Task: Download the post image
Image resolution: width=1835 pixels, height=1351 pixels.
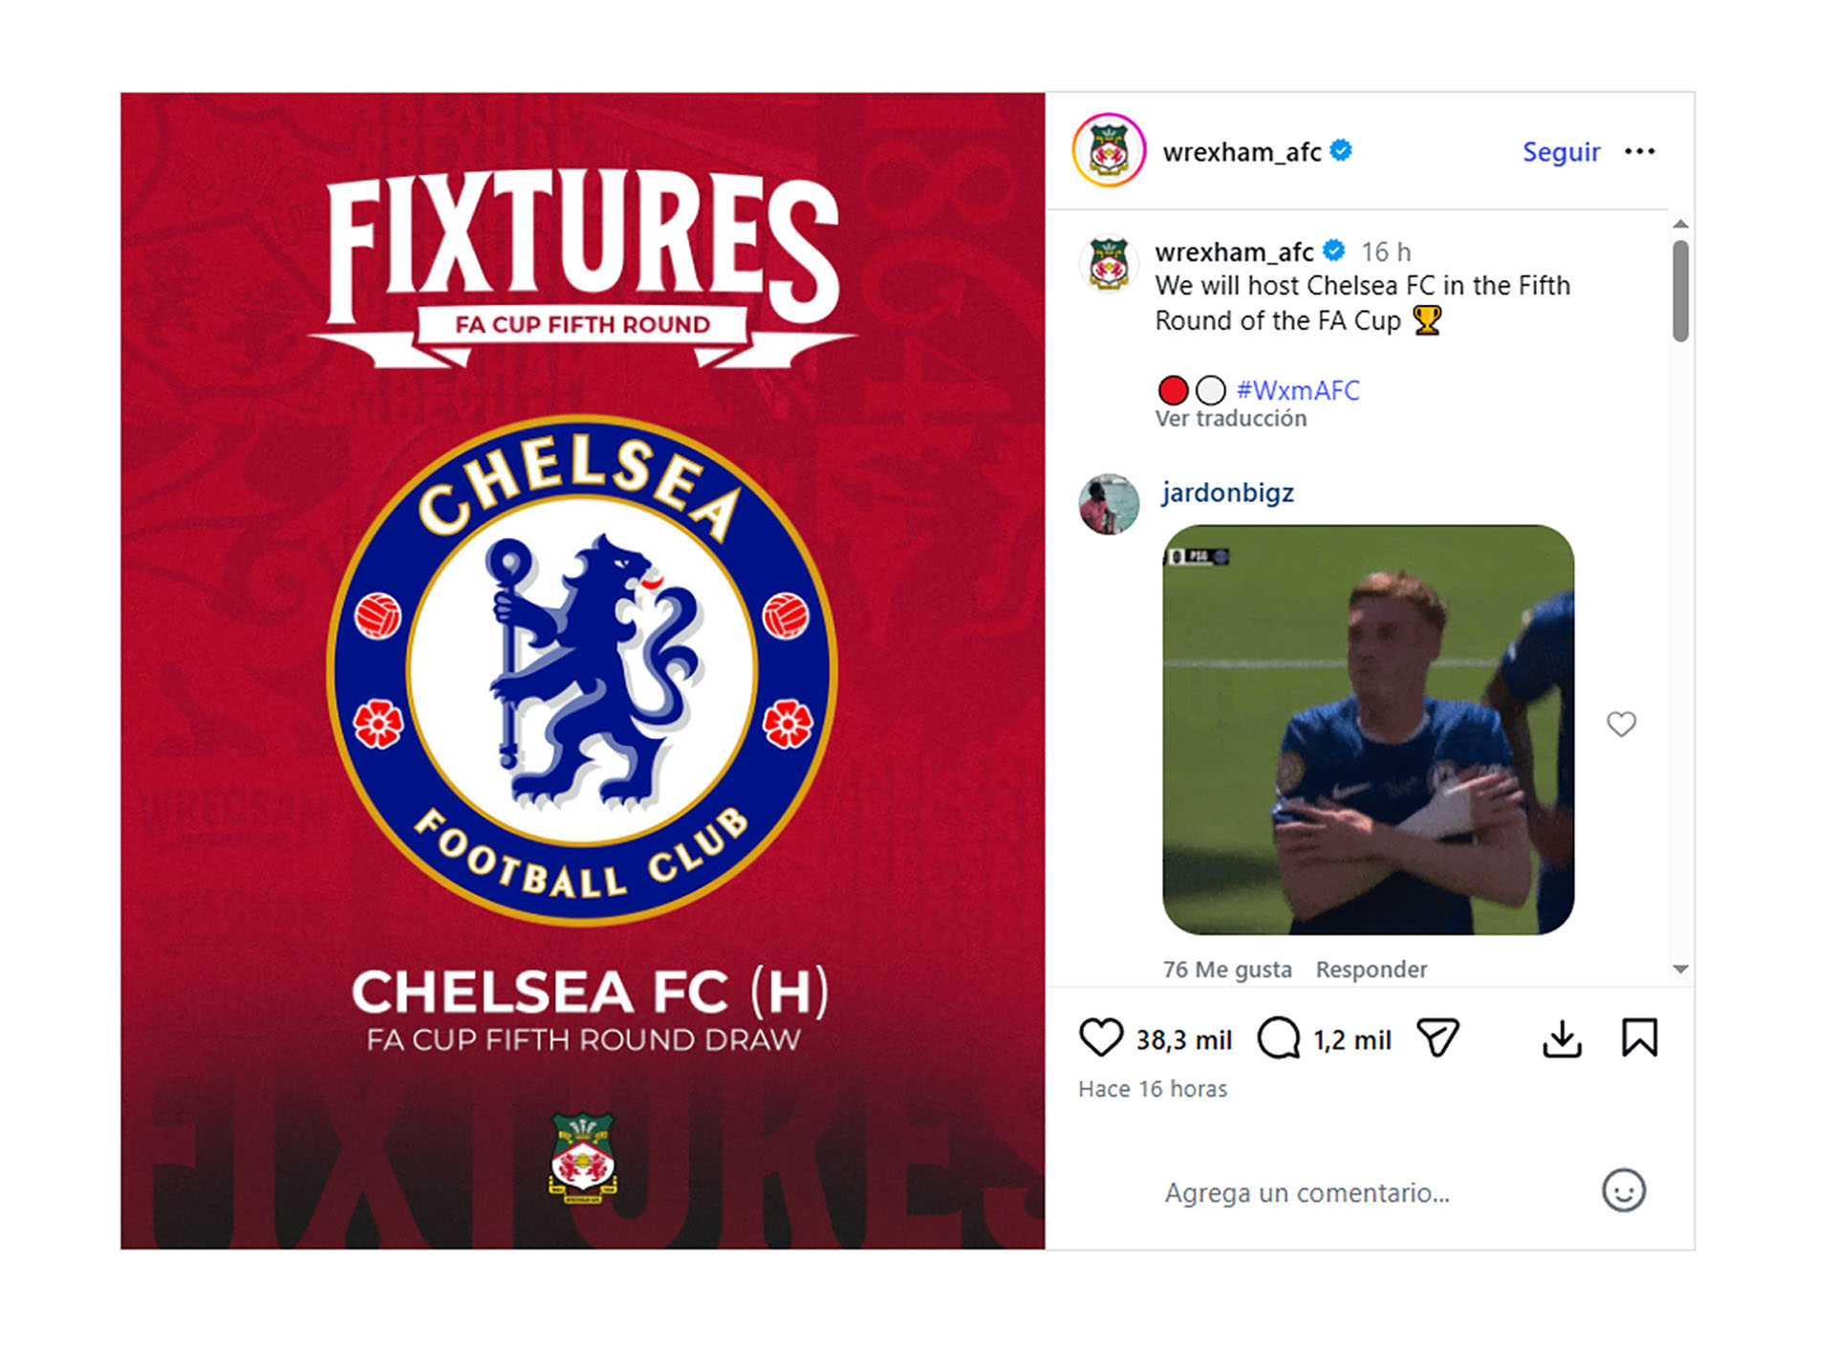Action: (x=1562, y=1038)
